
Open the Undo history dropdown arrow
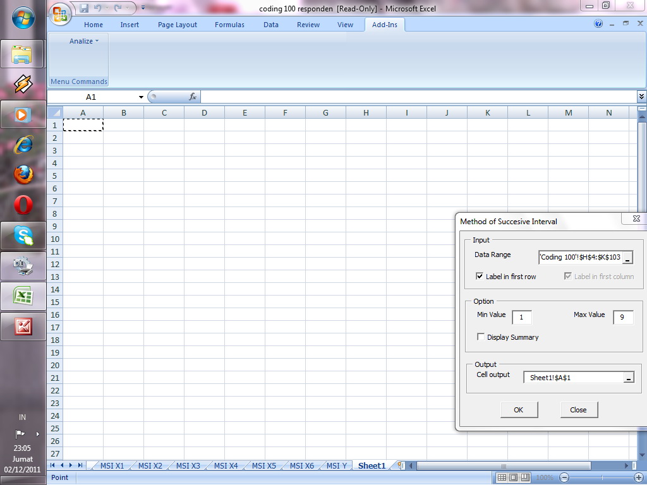coord(107,8)
